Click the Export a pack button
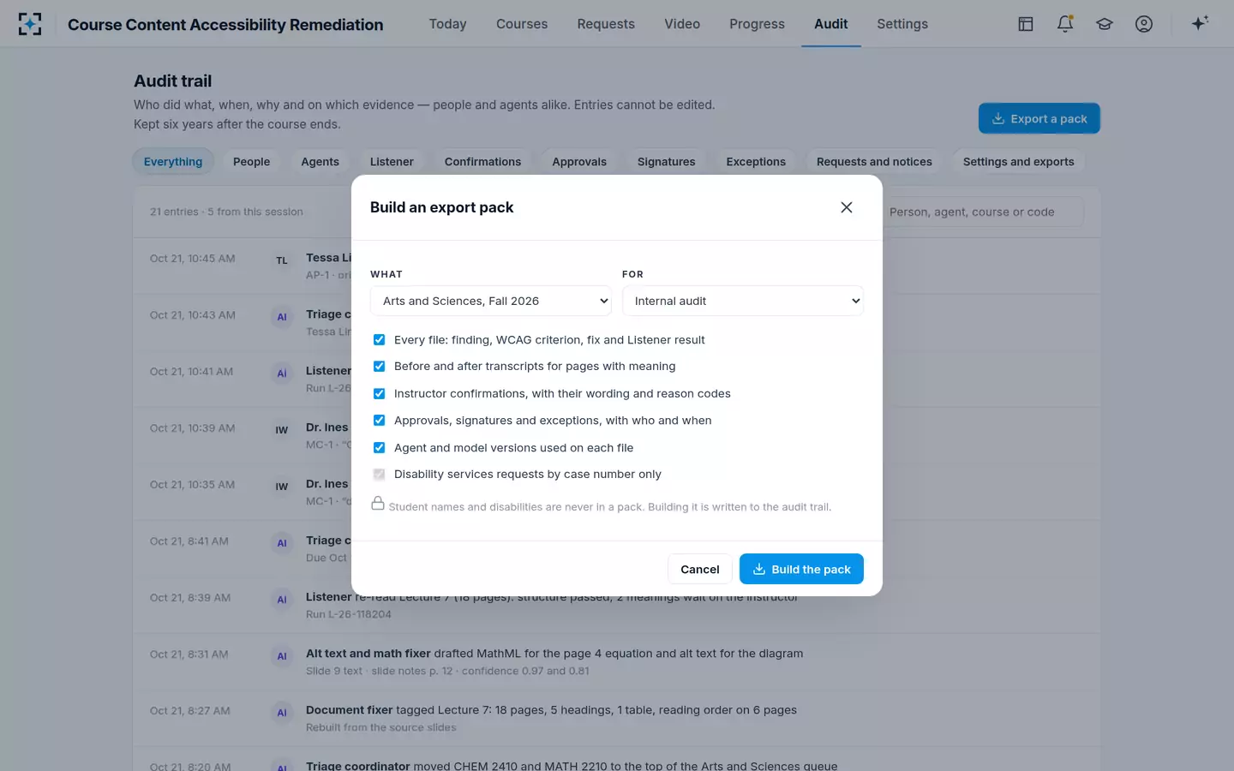This screenshot has height=771, width=1234. coord(1039,118)
